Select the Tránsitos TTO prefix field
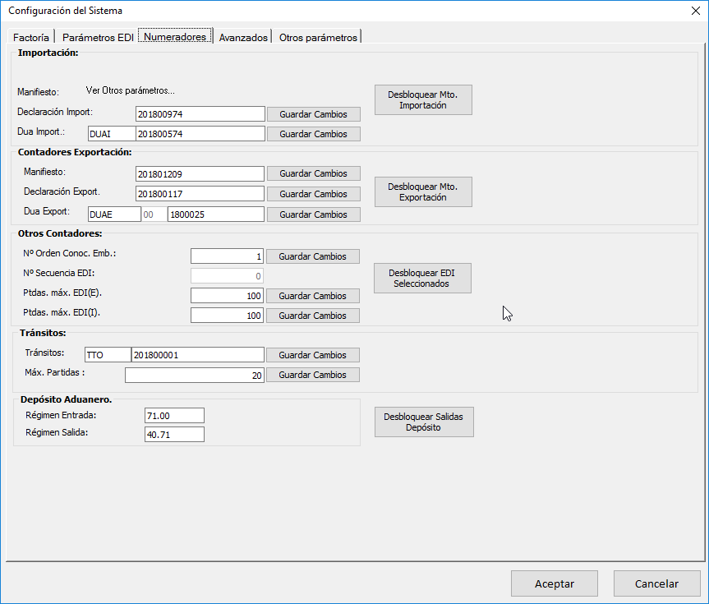 (107, 355)
